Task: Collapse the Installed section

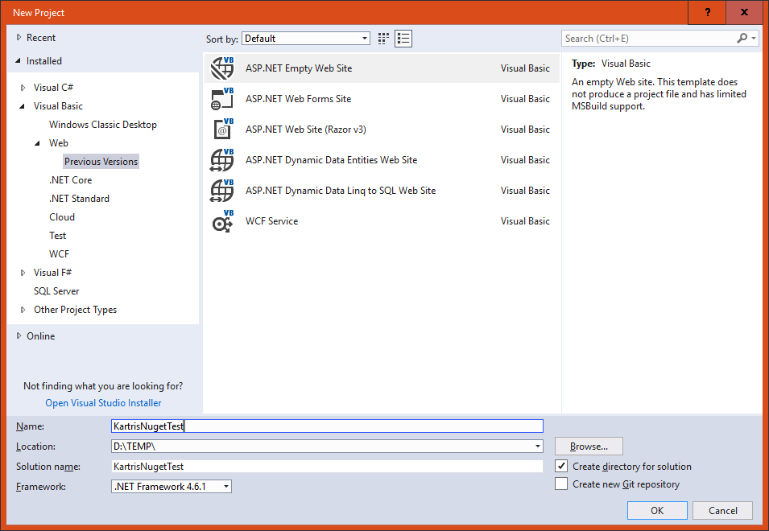Action: 19,60
